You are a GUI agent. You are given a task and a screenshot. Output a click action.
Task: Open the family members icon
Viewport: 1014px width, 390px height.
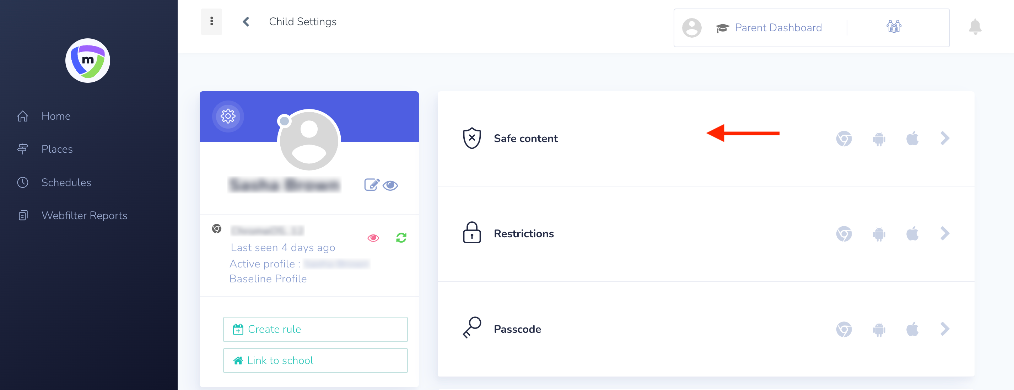[894, 27]
